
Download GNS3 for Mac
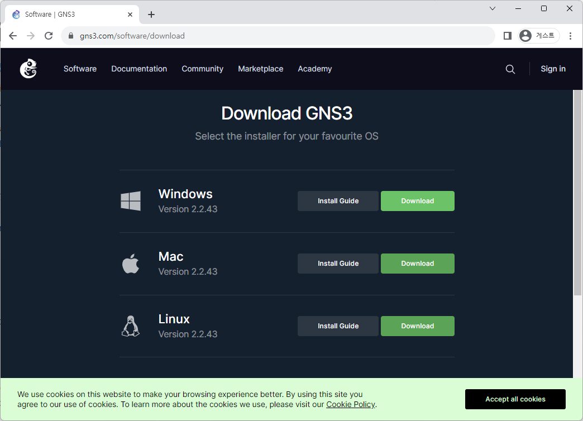(418, 264)
